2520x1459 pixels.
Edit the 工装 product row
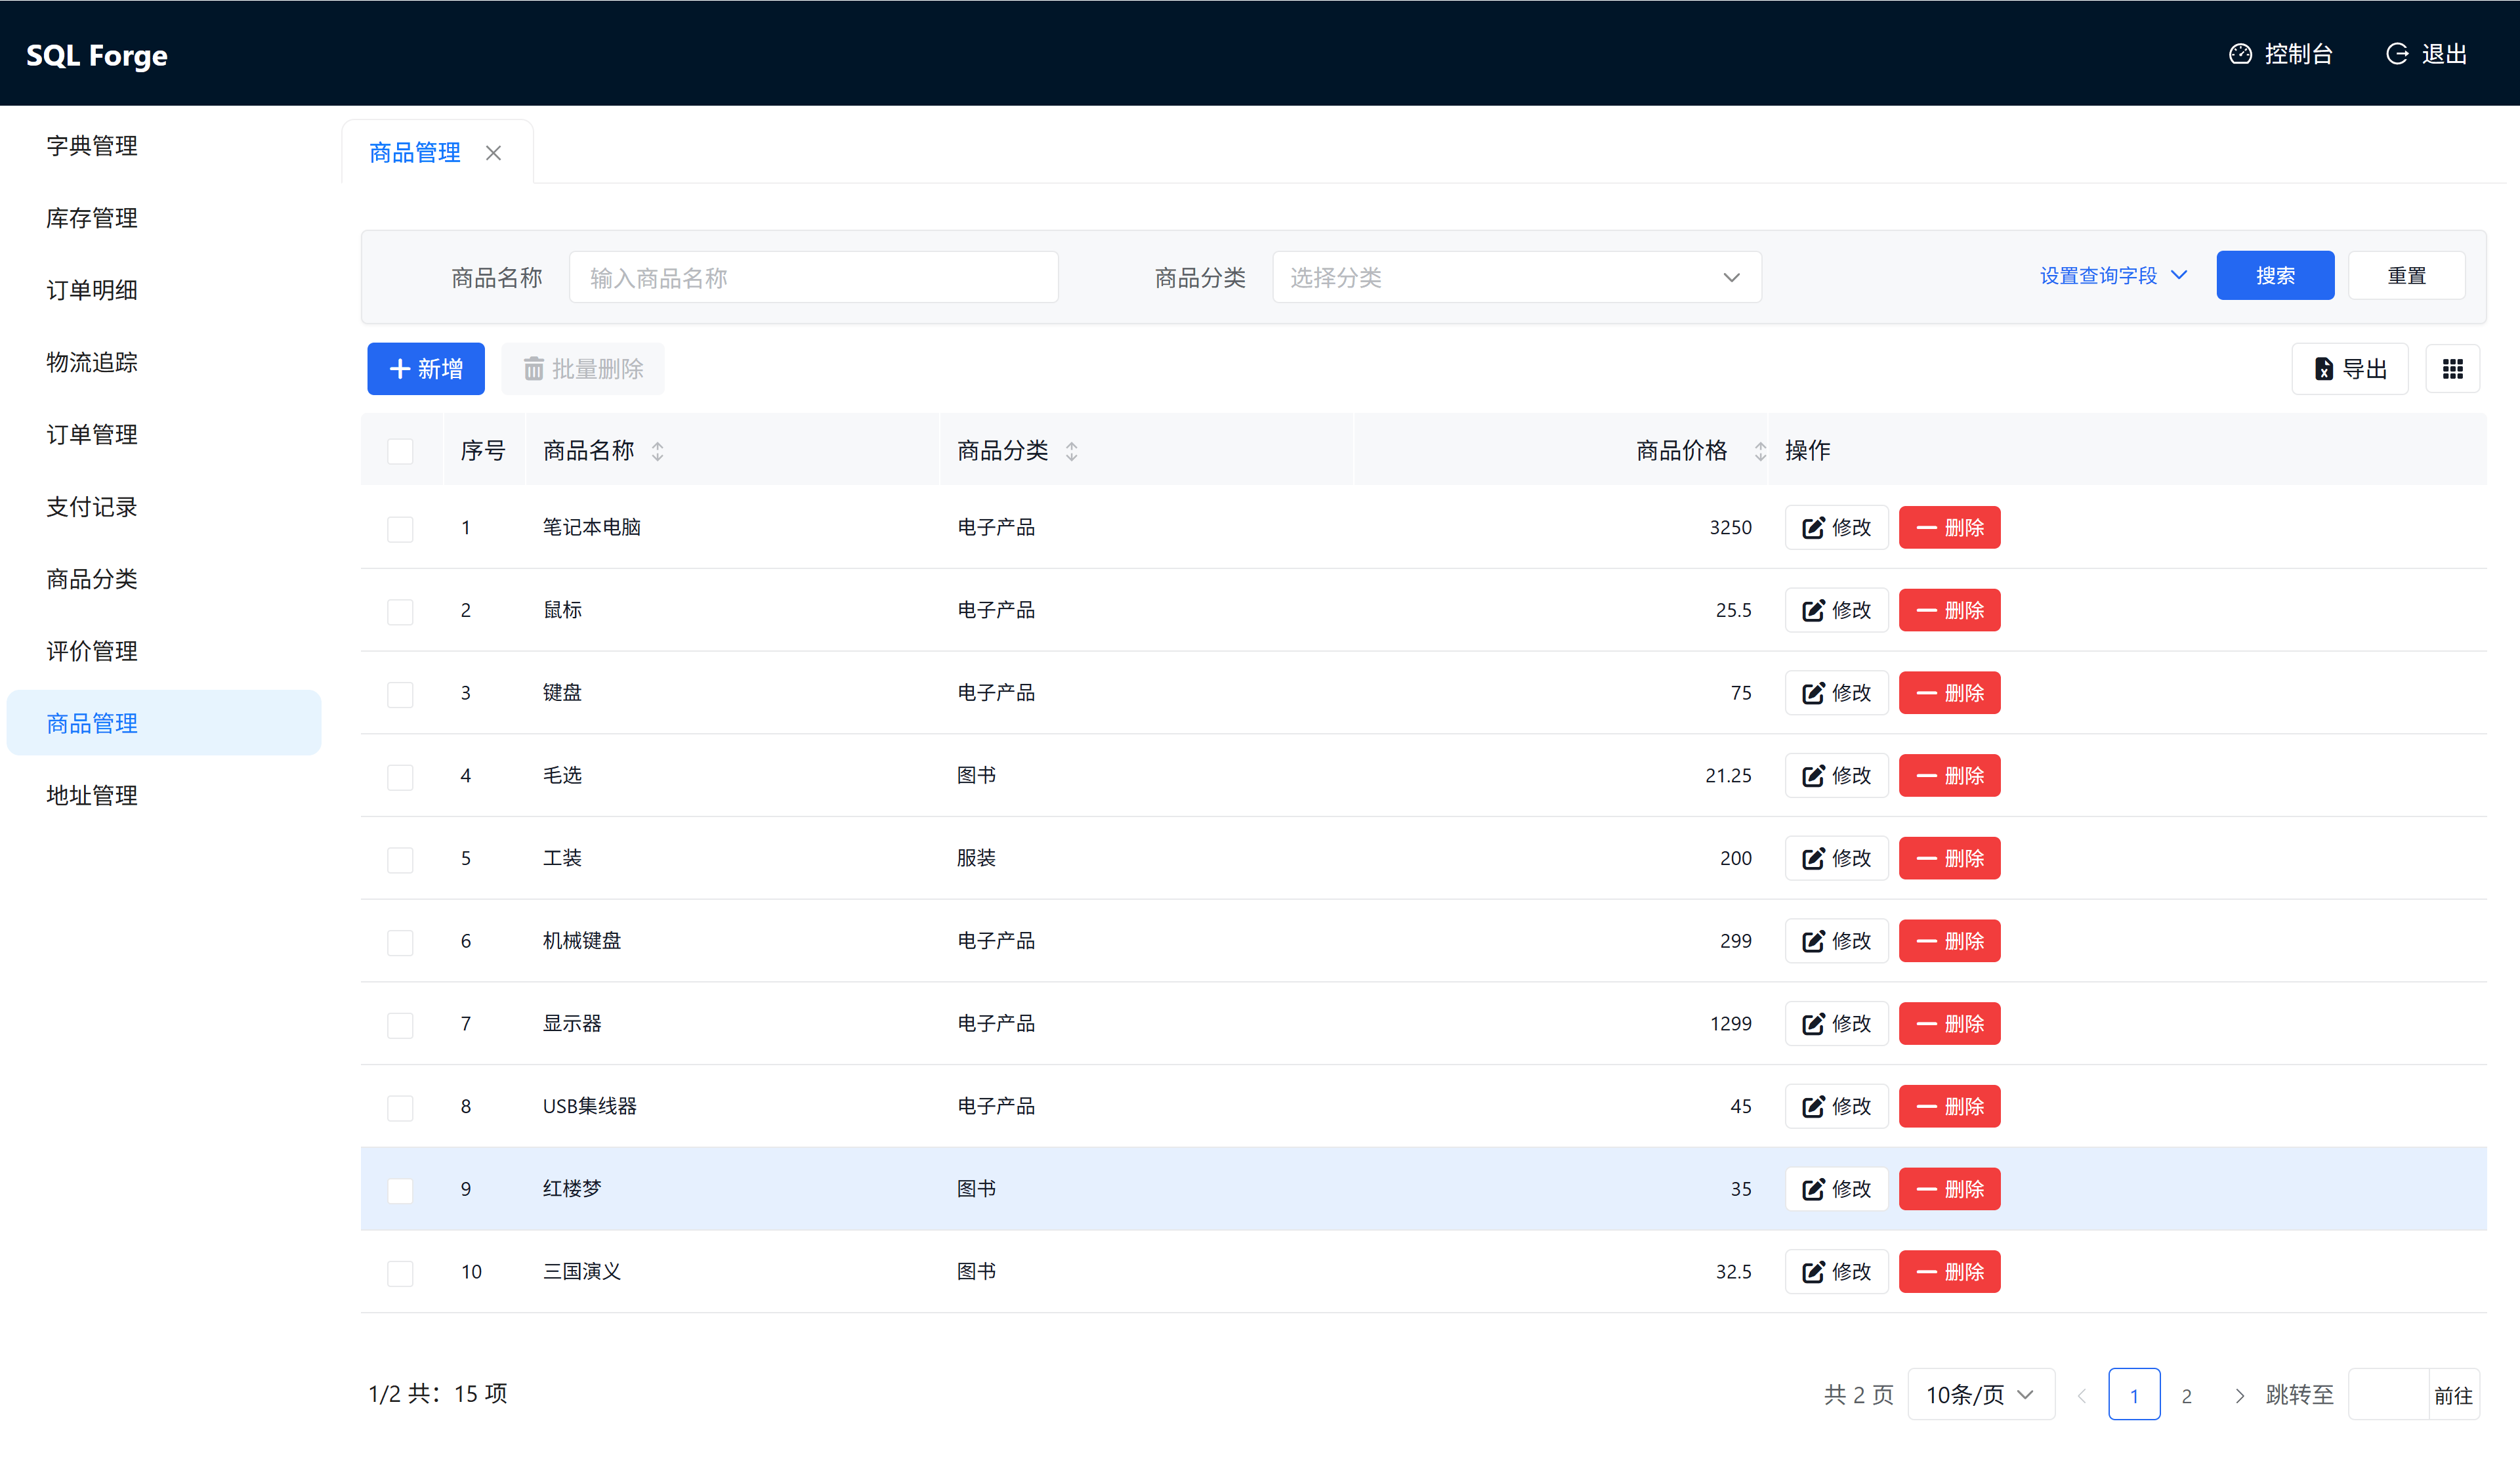(1836, 858)
